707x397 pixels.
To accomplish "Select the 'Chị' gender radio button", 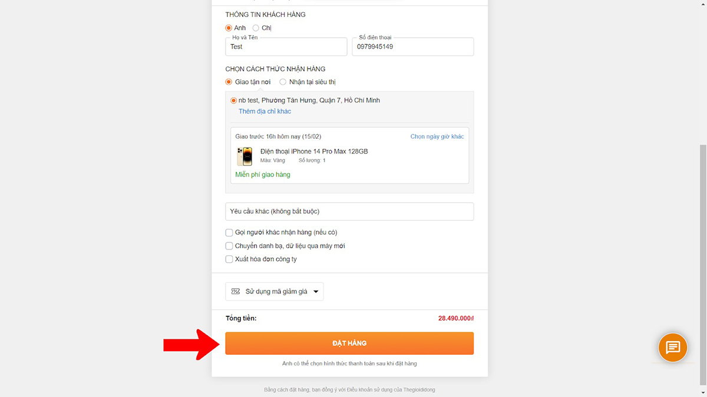I will coord(256,28).
